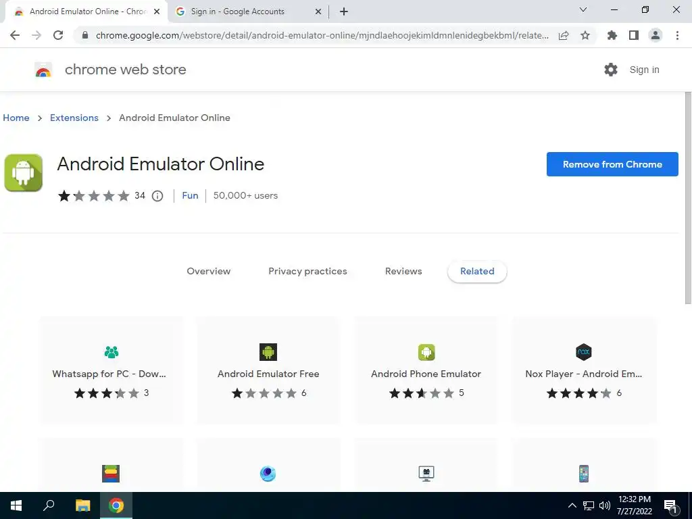This screenshot has width=692, height=519.
Task: Bookmark this tab with the star icon
Action: (585, 35)
